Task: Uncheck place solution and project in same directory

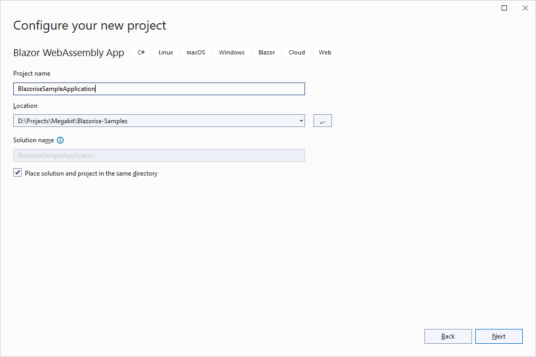Action: (x=17, y=172)
